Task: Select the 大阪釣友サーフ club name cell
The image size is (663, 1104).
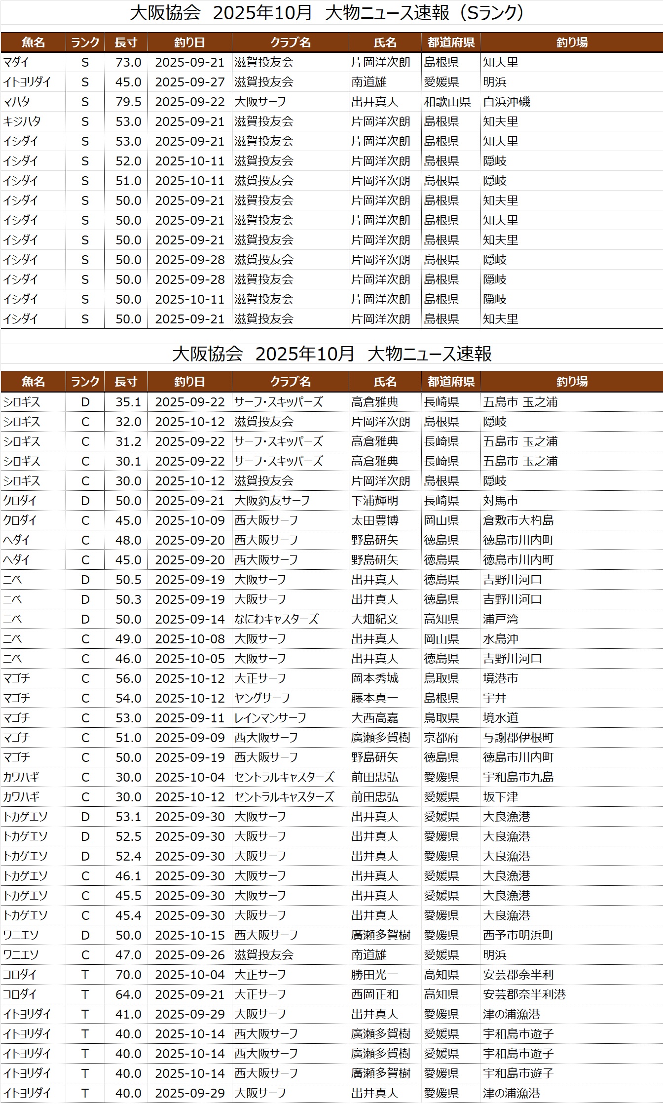Action: point(272,501)
